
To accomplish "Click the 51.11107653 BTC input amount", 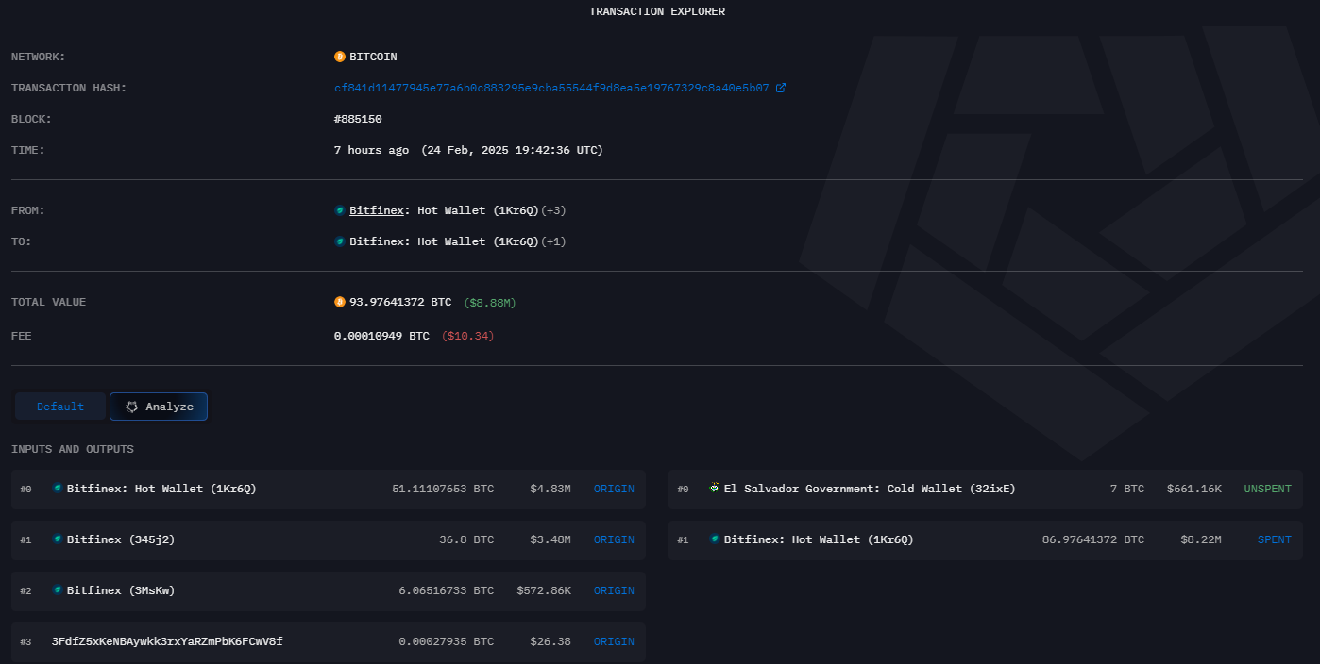I will click(x=443, y=489).
